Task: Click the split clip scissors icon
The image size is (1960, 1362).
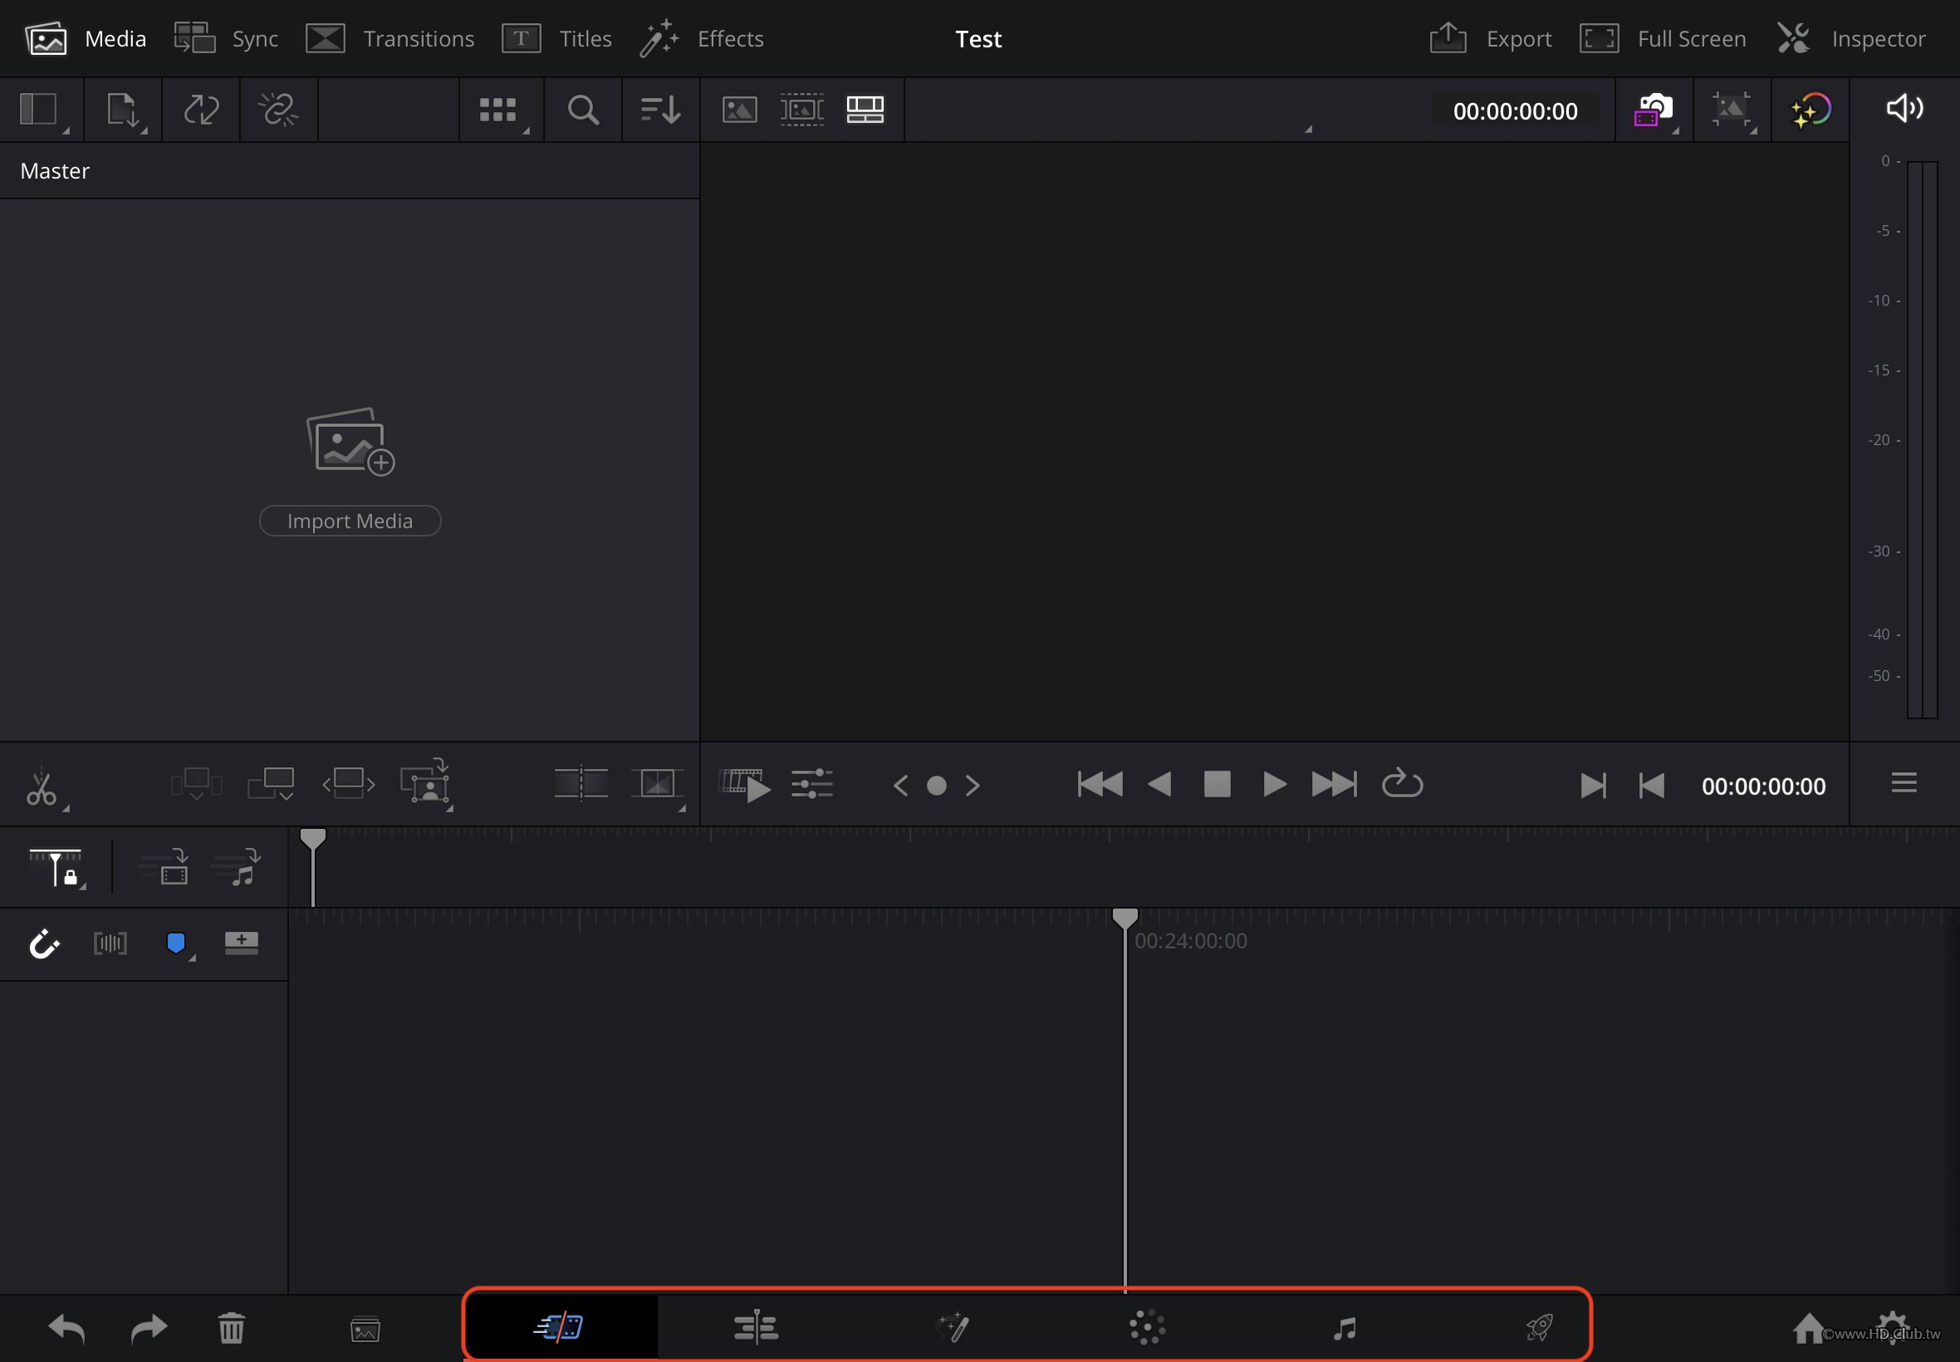Action: pyautogui.click(x=40, y=786)
